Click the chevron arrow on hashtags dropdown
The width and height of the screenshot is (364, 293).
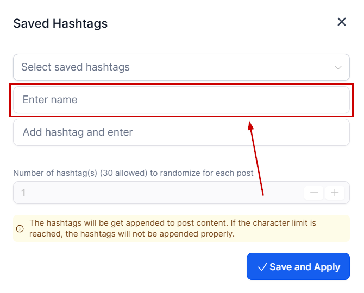click(x=338, y=68)
